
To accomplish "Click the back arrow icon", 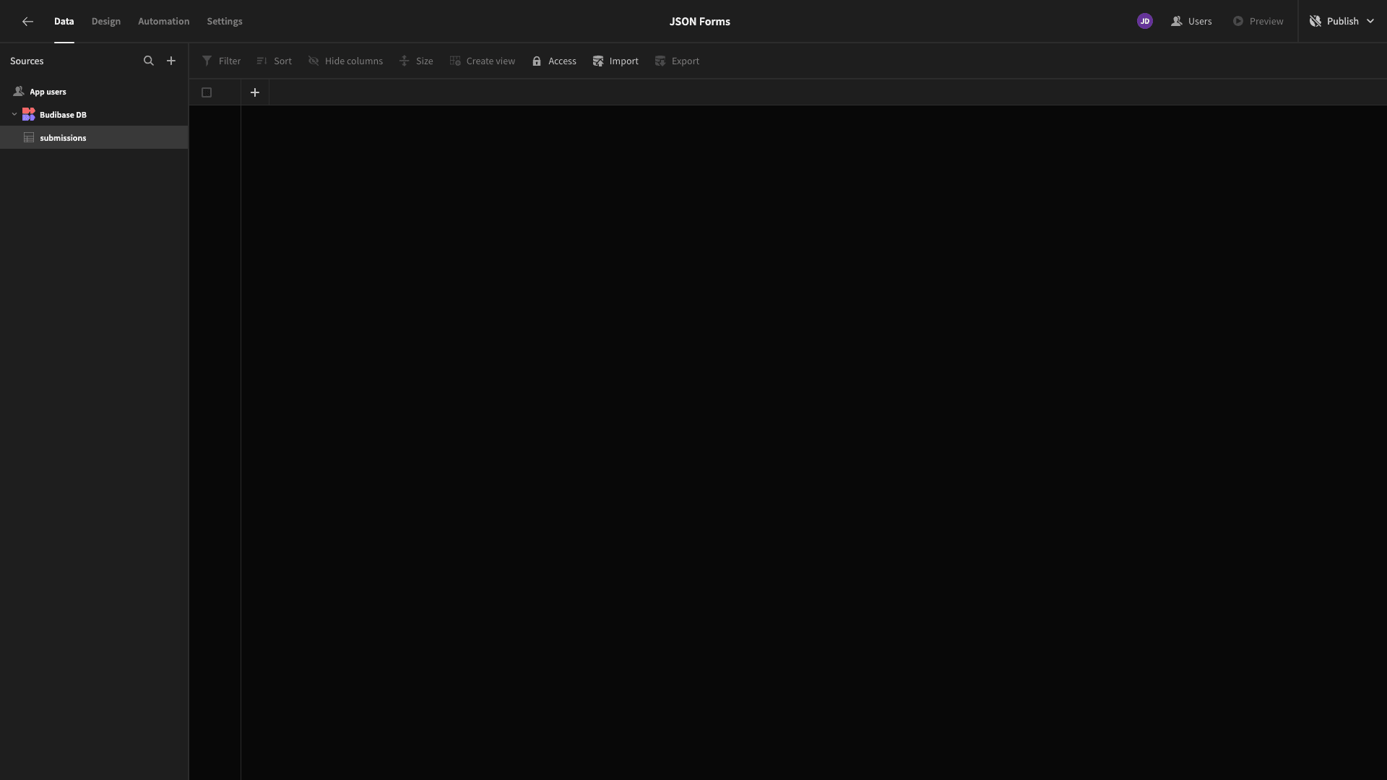I will pyautogui.click(x=27, y=22).
